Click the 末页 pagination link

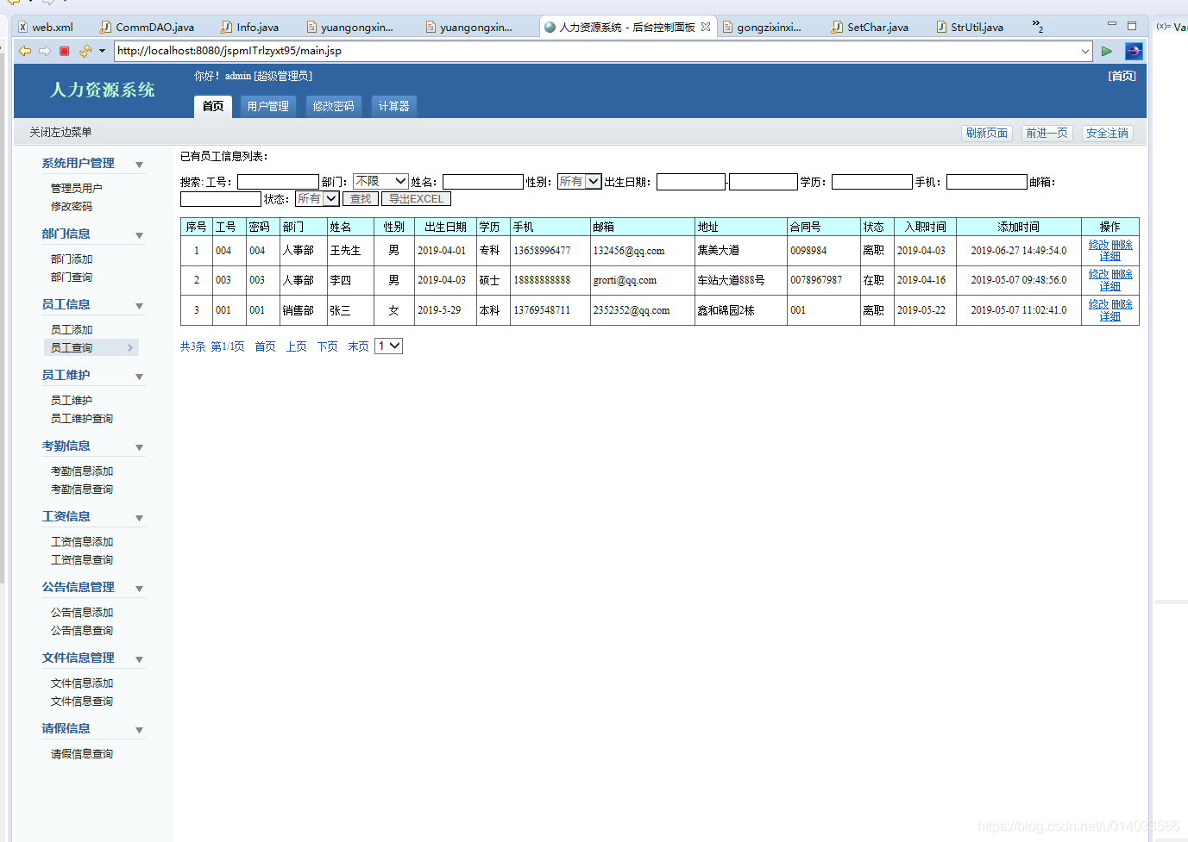tap(358, 346)
